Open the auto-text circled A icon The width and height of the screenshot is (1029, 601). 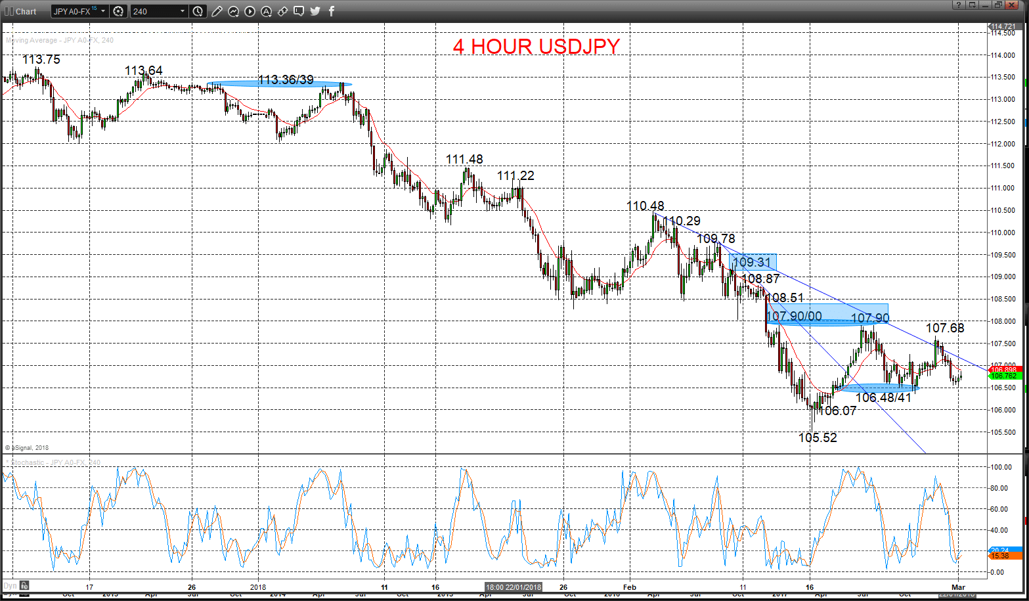(x=265, y=11)
